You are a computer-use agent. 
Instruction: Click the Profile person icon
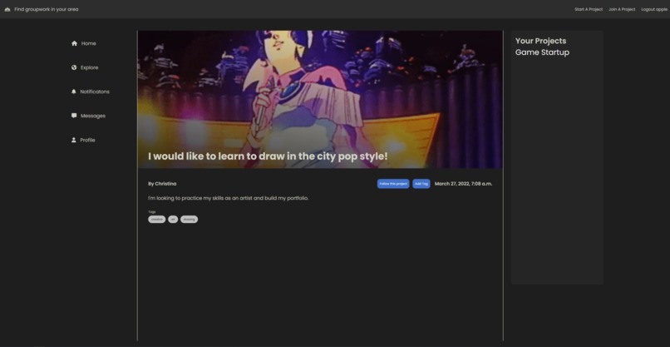click(x=73, y=140)
